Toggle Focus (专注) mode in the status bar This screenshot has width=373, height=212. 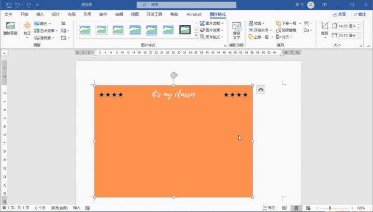click(269, 208)
